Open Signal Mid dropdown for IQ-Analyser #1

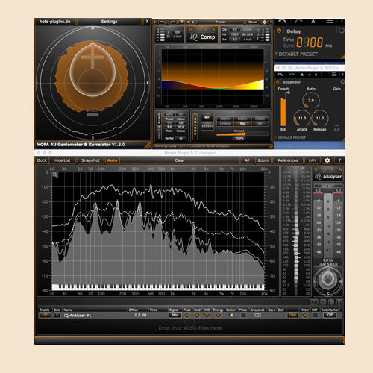tap(175, 315)
